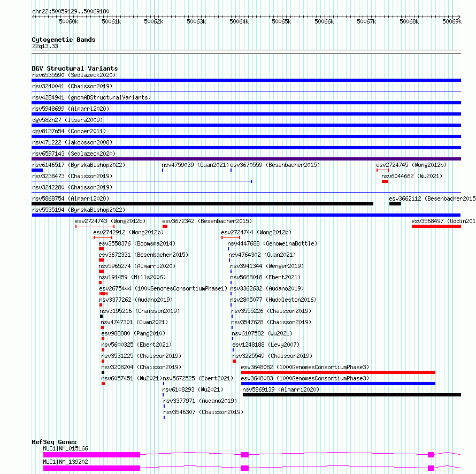Screen dimensions: 476x474
Task: Click nsv5672525 (Ebert2021) label
Action: coord(198,378)
